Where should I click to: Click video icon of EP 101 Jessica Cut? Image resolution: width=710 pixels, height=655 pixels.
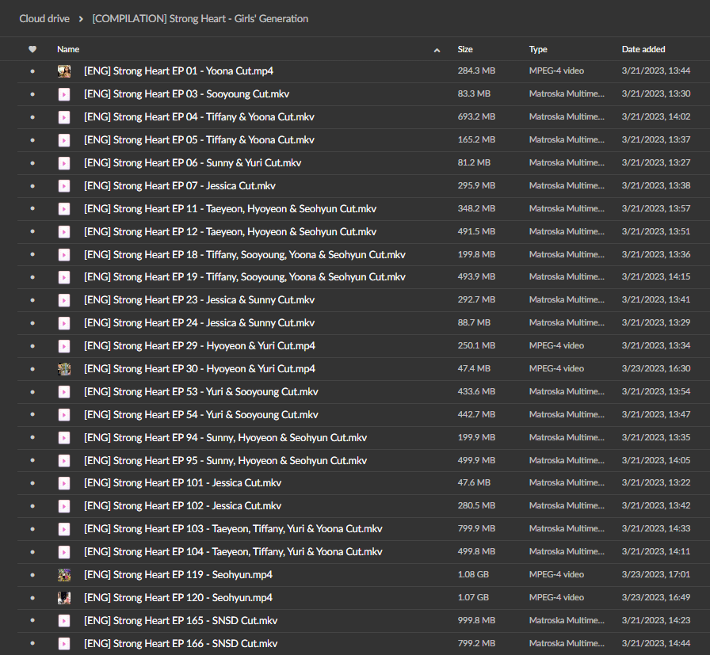coord(64,483)
